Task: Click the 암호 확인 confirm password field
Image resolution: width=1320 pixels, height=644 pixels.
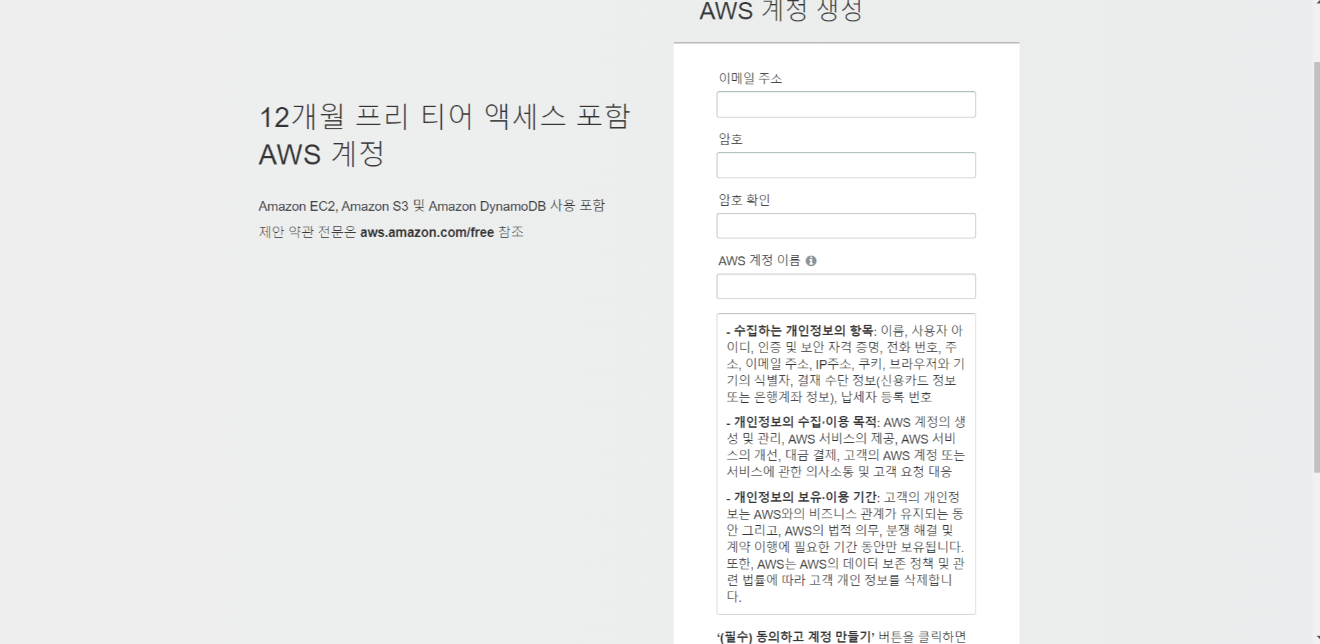Action: click(846, 226)
